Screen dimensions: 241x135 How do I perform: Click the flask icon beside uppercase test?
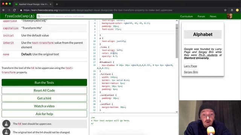point(6,124)
